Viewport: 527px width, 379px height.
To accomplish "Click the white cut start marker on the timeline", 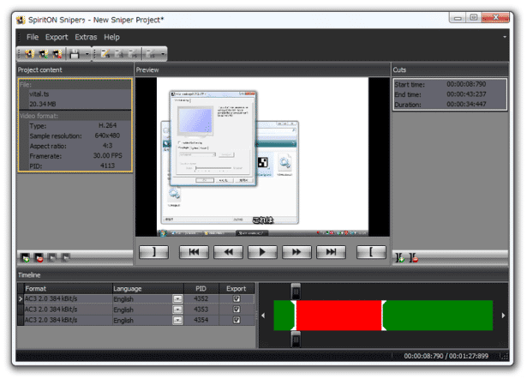I will pos(294,316).
